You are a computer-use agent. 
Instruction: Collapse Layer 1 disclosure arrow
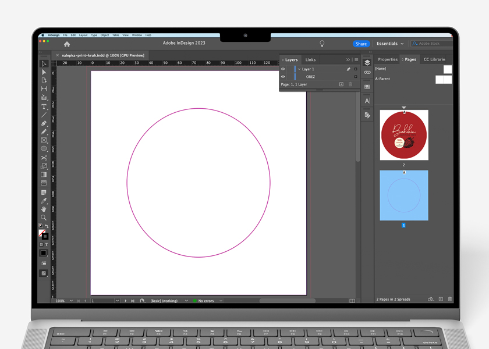click(299, 69)
